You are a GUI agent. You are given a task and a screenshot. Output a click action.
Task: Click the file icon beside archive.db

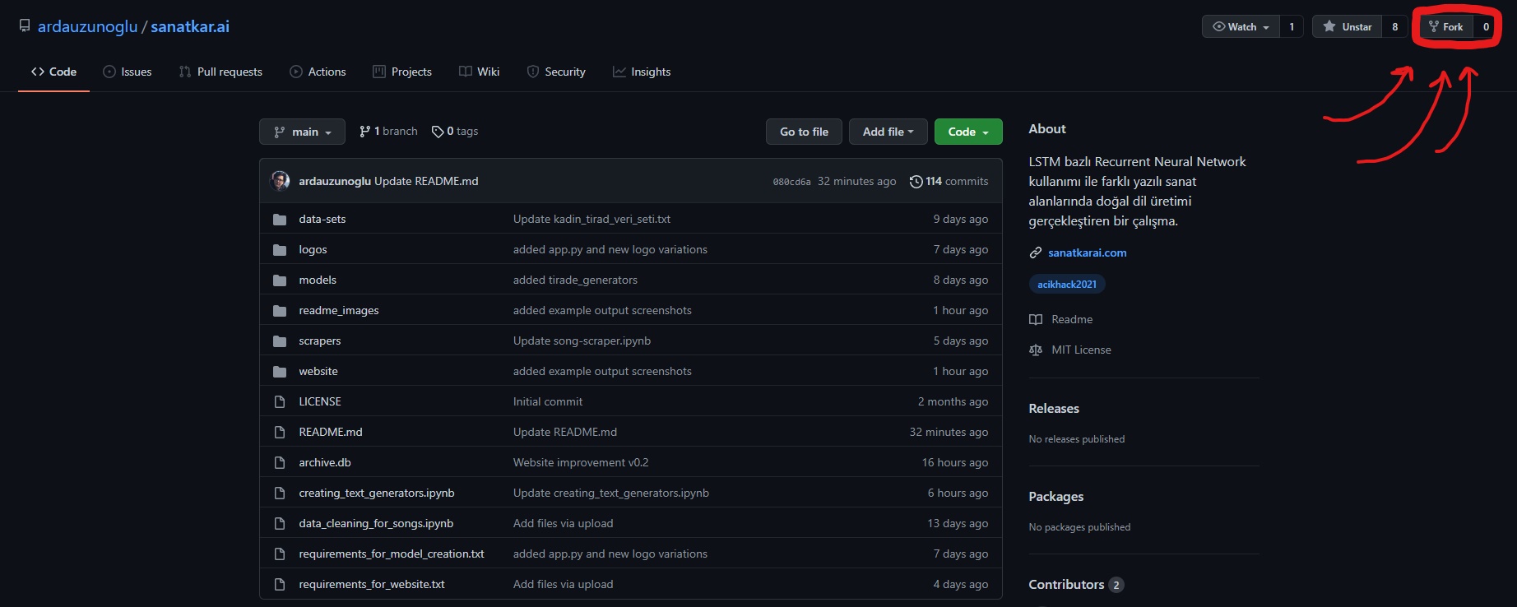click(x=280, y=462)
